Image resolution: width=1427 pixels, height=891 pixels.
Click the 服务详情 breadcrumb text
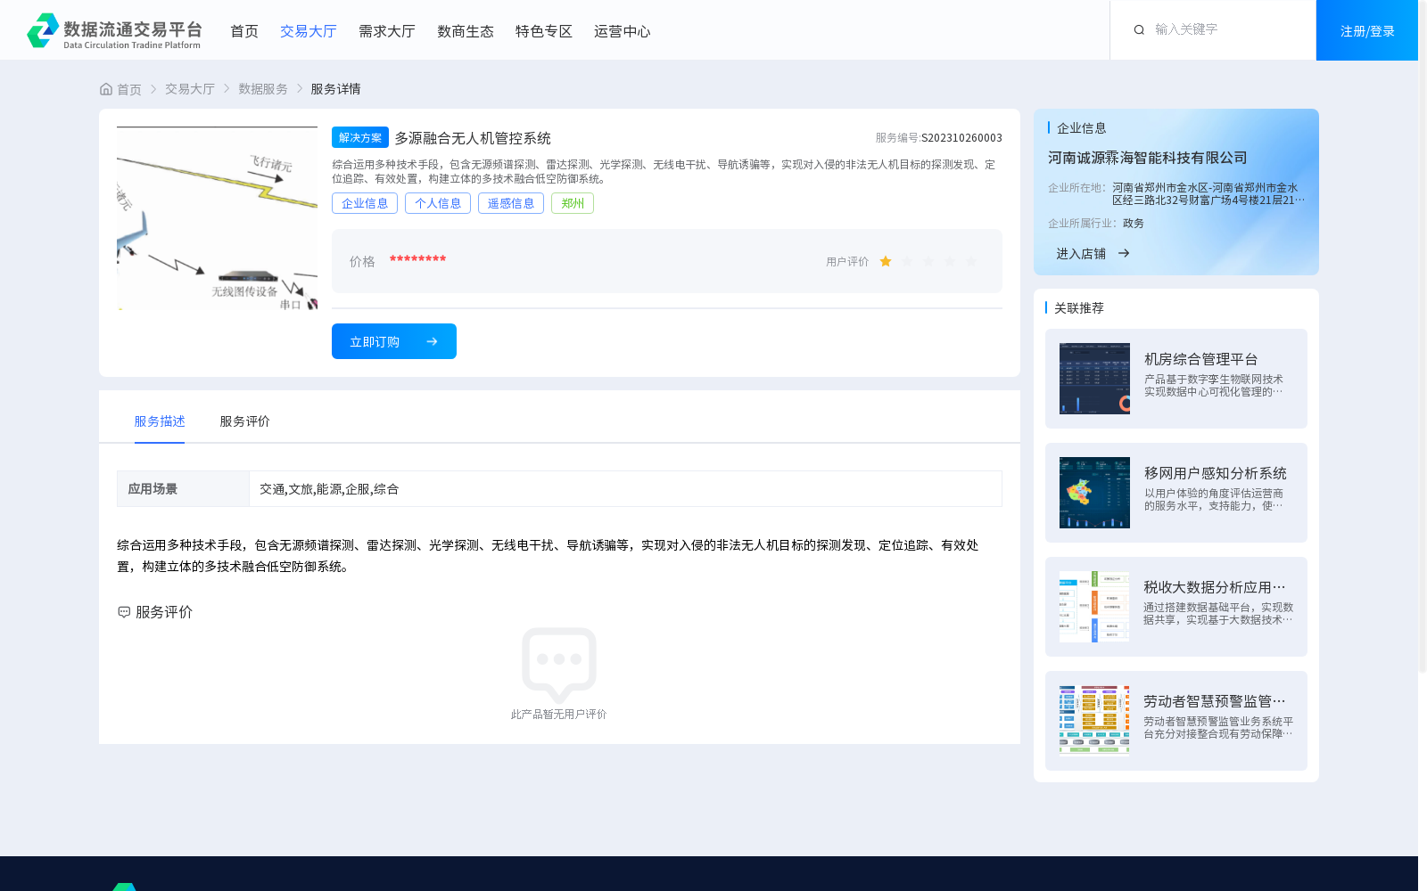[x=335, y=89]
